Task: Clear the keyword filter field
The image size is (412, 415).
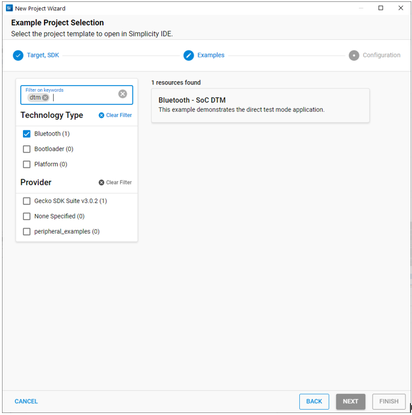Action: tap(123, 94)
